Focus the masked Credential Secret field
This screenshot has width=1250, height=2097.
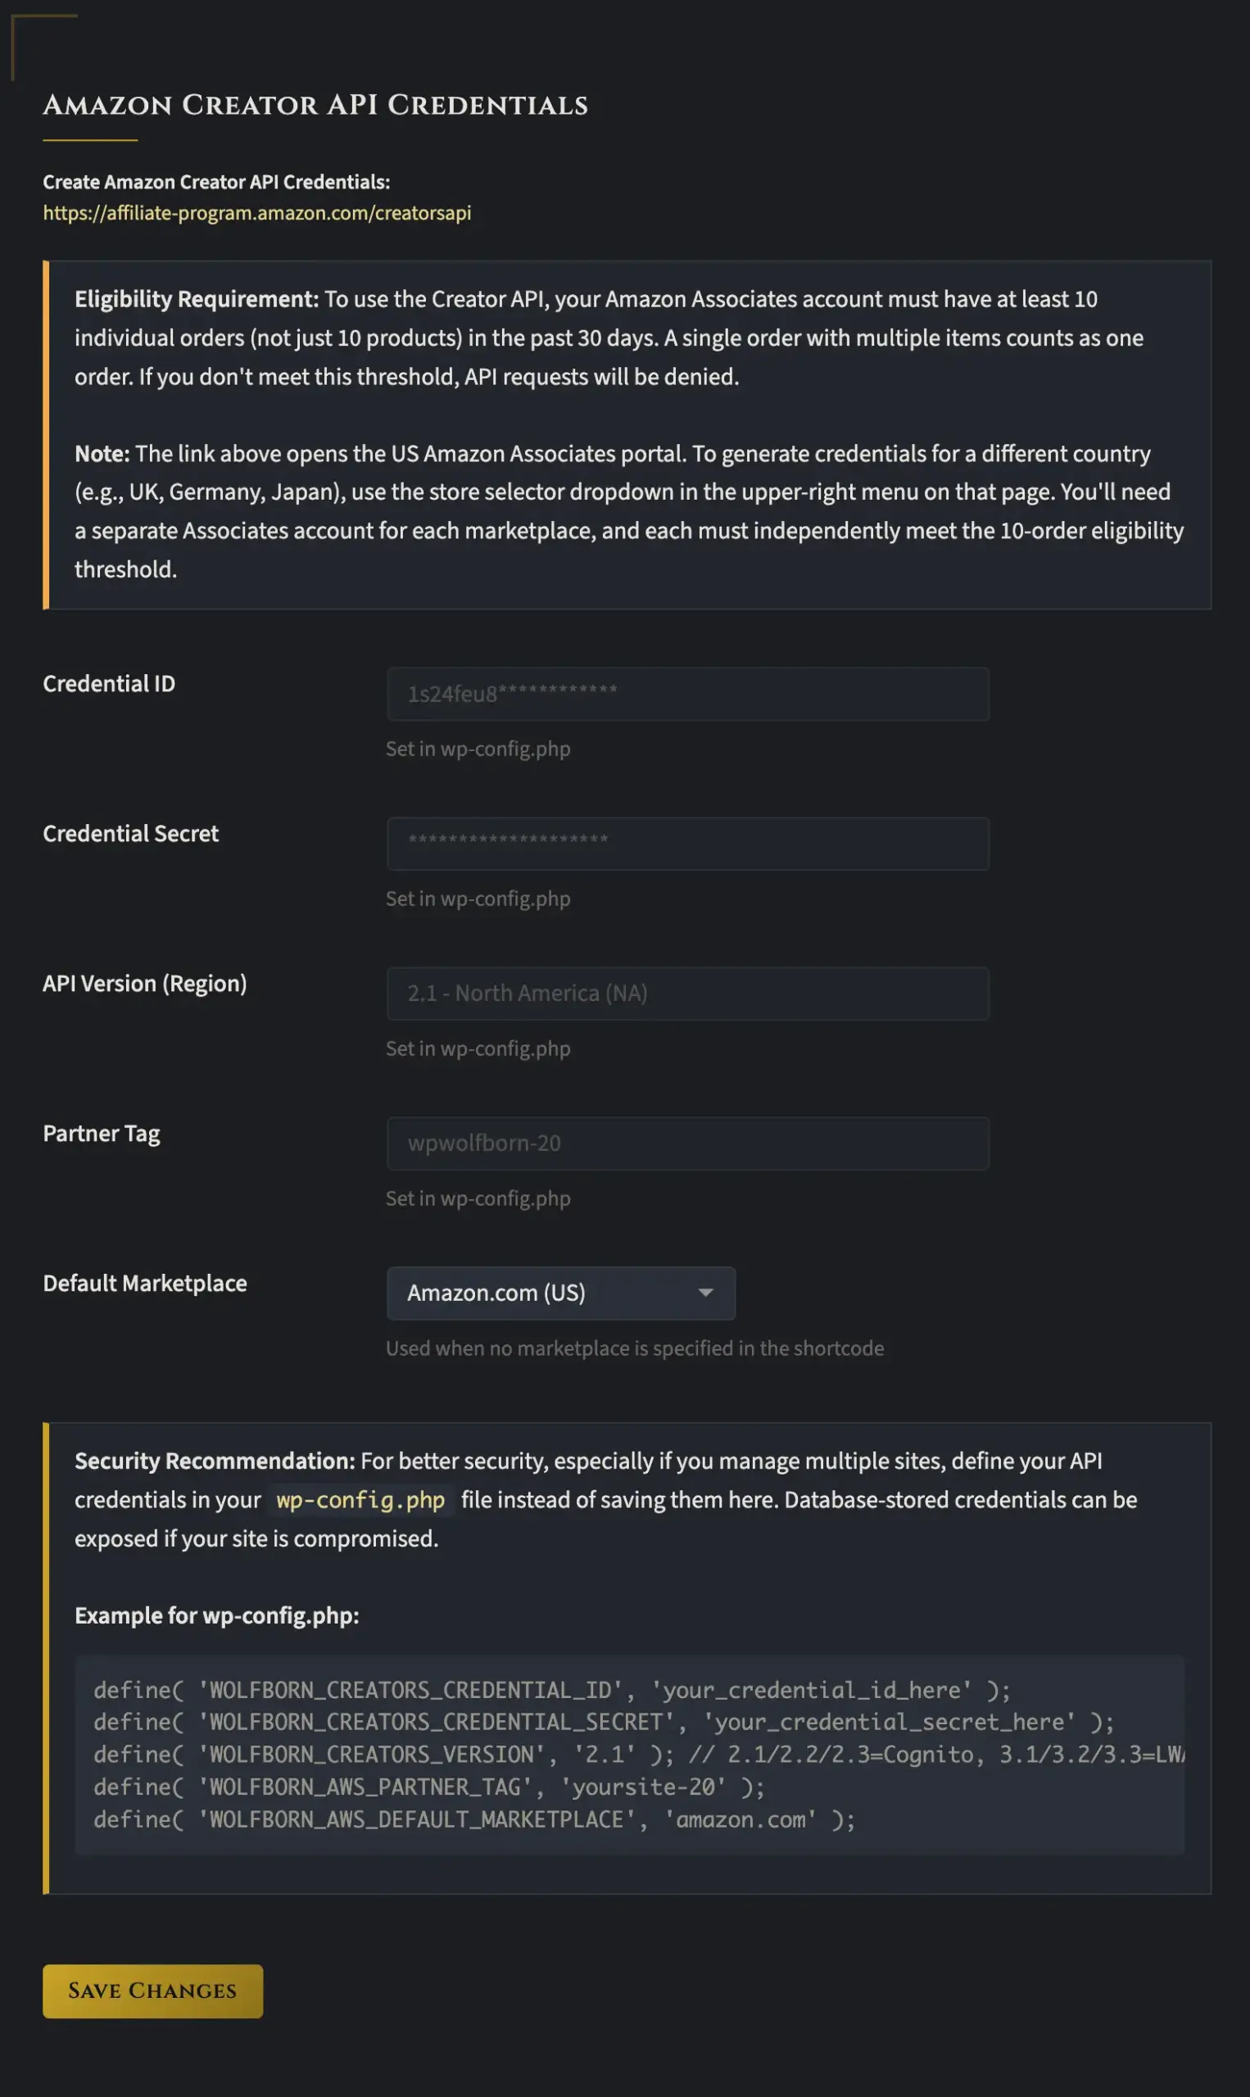point(687,844)
